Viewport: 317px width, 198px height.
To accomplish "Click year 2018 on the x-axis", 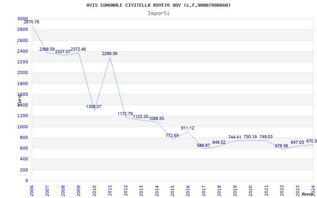I will pyautogui.click(x=220, y=191).
